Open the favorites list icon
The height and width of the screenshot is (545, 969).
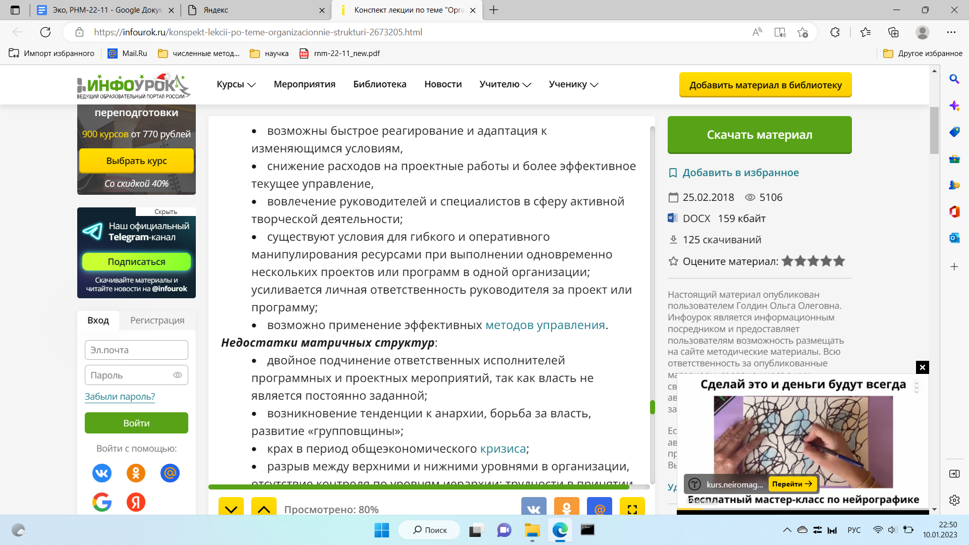866,32
